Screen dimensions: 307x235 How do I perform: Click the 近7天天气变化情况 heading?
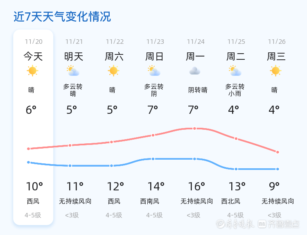click(62, 17)
